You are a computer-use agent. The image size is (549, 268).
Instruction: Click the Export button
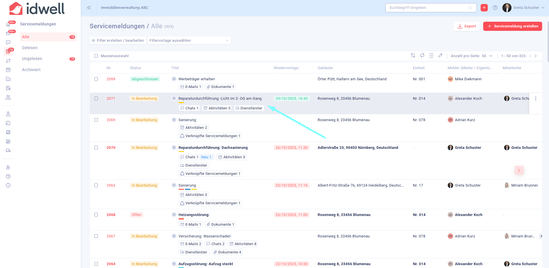(x=466, y=26)
